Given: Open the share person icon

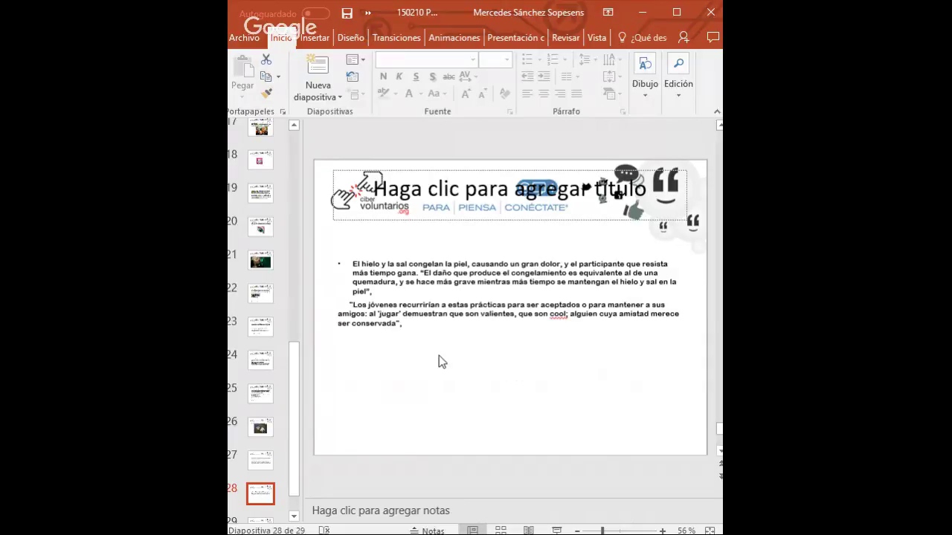Looking at the screenshot, I should [x=684, y=37].
